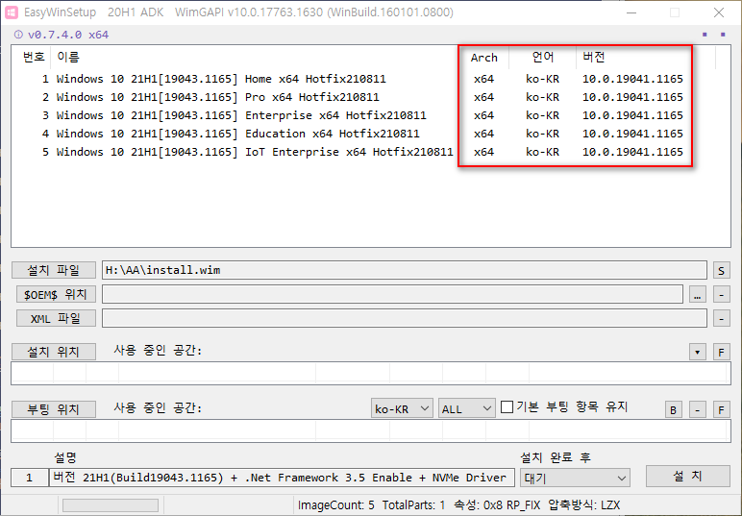Click the EasyWinSetup app icon in title bar

[x=12, y=12]
